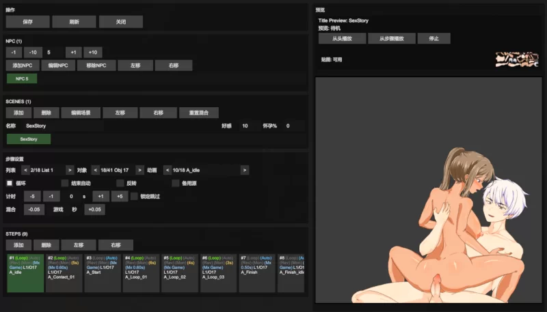
Task: Move scene right with 右移 in SCENES
Action: point(159,113)
